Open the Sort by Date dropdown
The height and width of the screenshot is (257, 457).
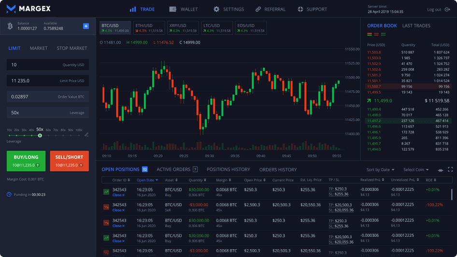point(380,170)
